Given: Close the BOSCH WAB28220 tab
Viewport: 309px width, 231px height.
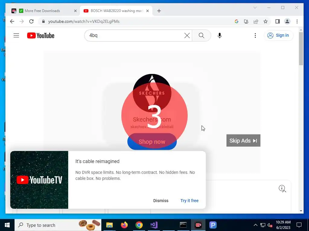Looking at the screenshot, I should (x=147, y=11).
